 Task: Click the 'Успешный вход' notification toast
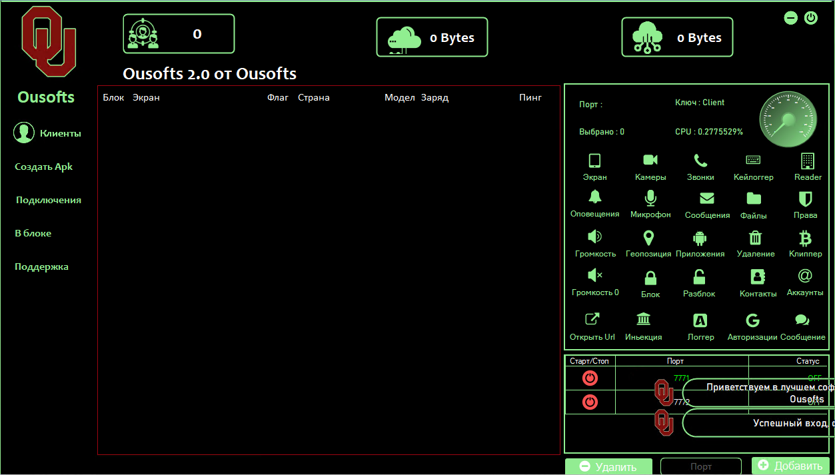[758, 423]
